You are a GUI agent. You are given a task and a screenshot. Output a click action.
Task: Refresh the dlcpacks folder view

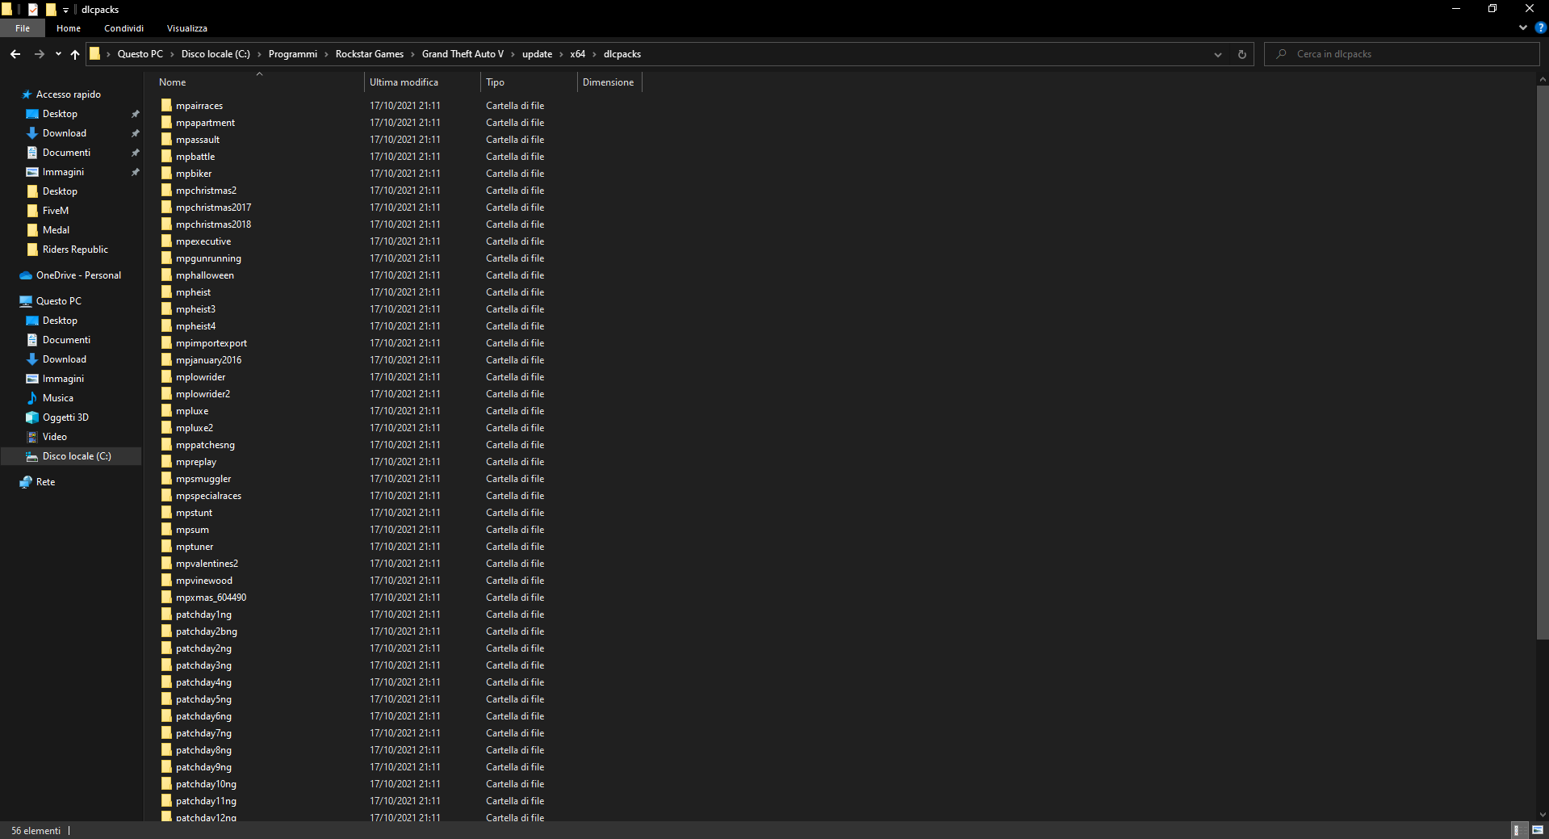tap(1241, 54)
